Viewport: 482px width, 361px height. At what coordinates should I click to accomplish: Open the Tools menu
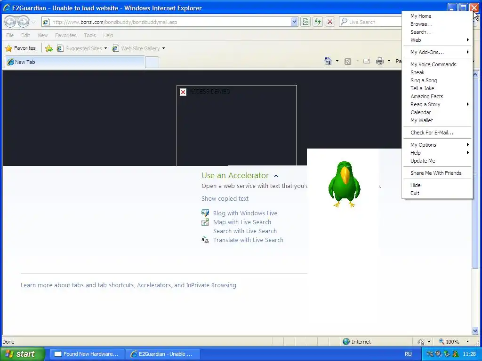tap(90, 35)
